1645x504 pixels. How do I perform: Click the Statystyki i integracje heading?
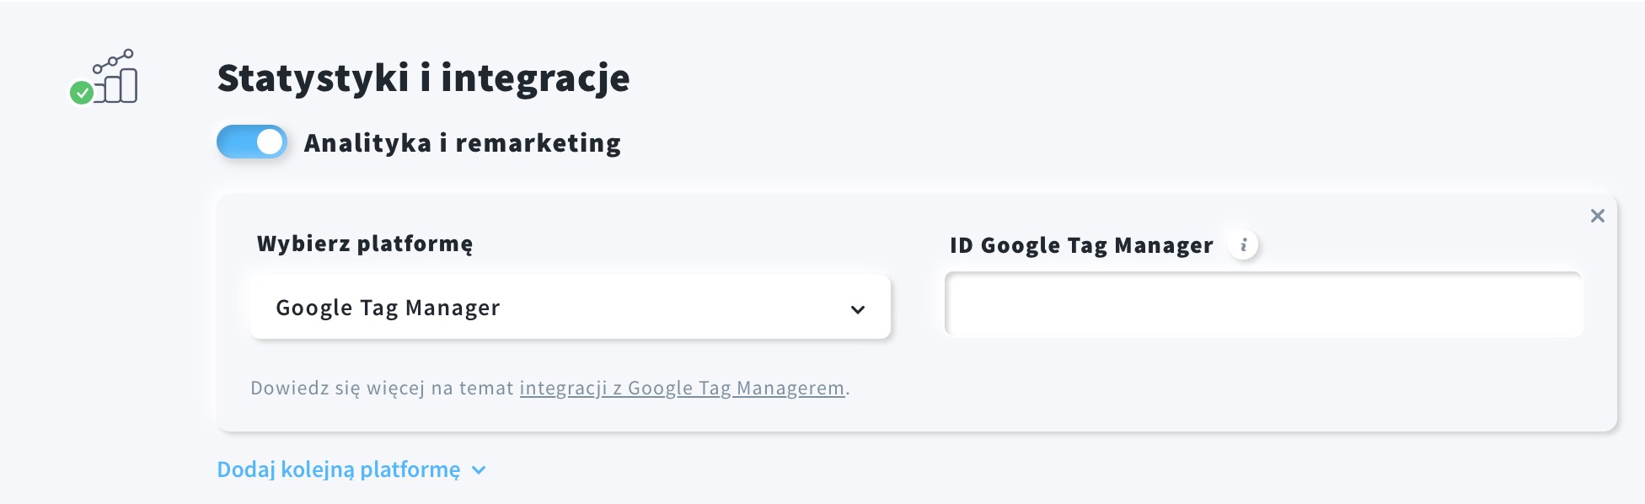[423, 78]
